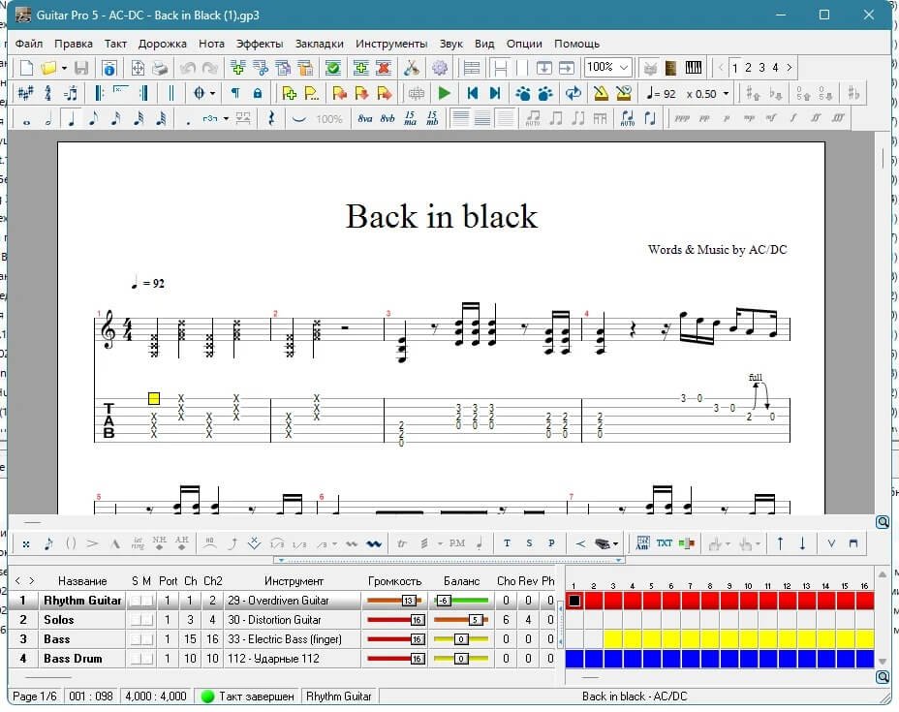This screenshot has width=899, height=712.
Task: Apply wide vibrato wavy icon
Action: point(374,543)
